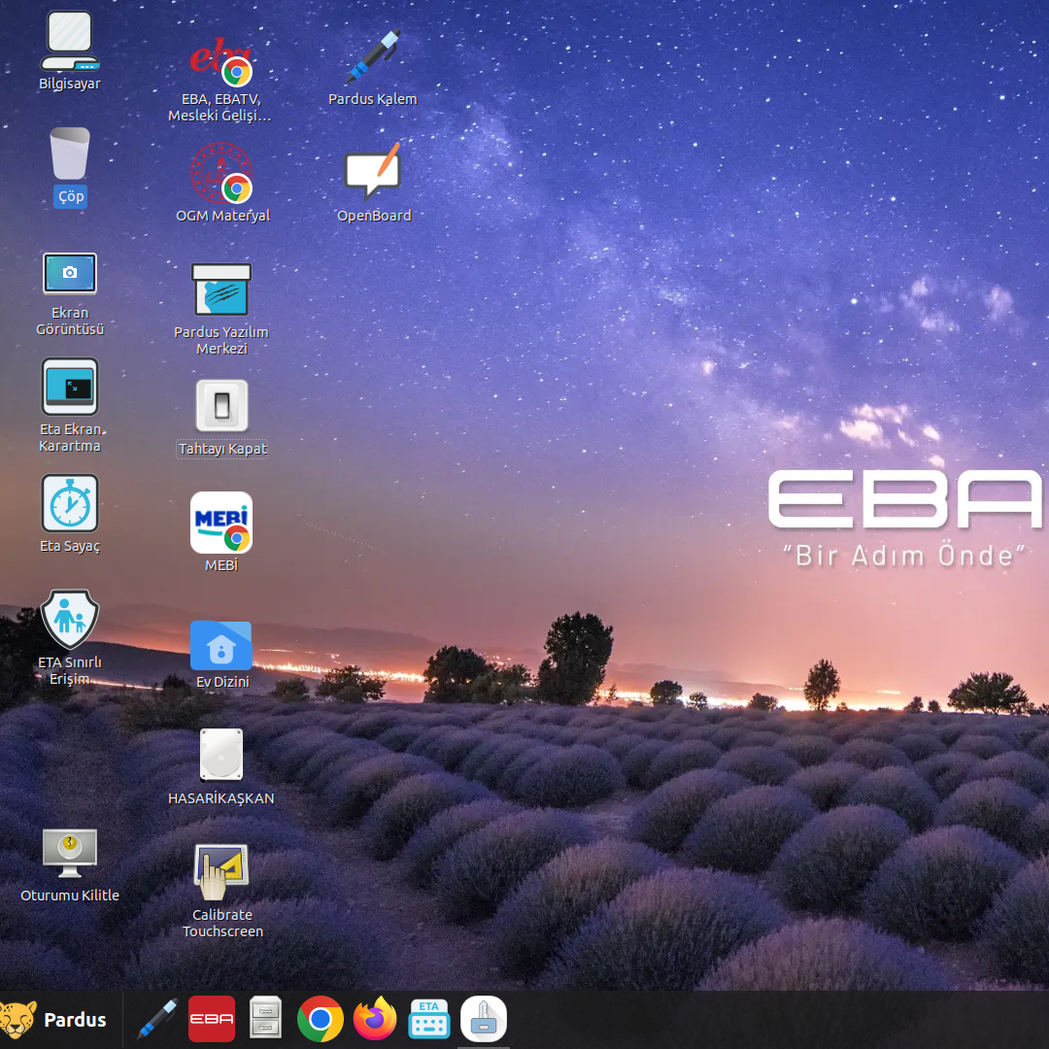Switch to the running key icon app
Viewport: 1049px width, 1049px height.
pyautogui.click(x=484, y=1020)
